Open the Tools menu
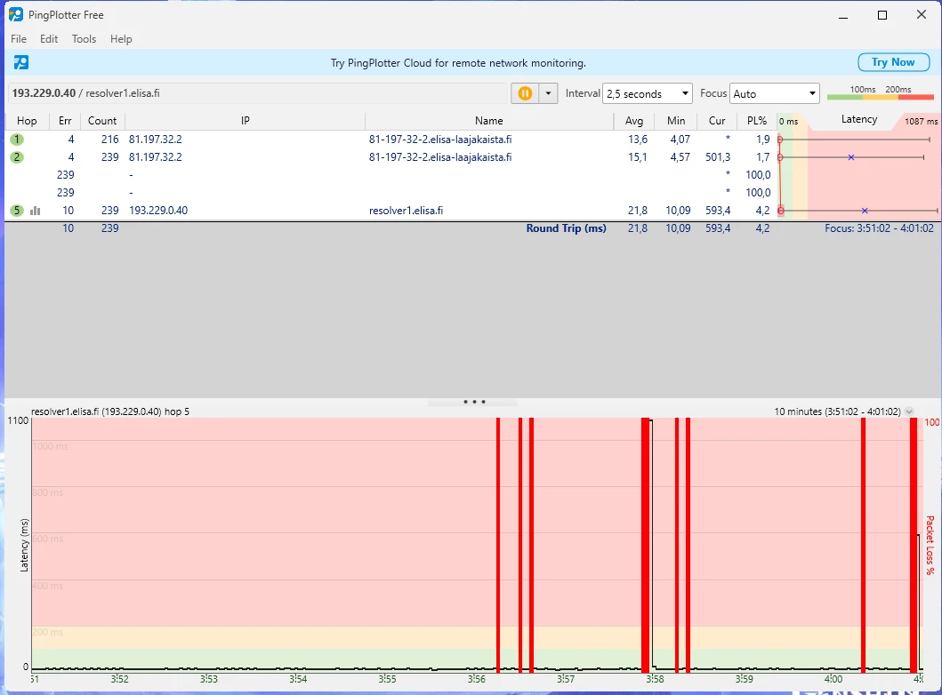Viewport: 942px width, 695px height. tap(84, 39)
